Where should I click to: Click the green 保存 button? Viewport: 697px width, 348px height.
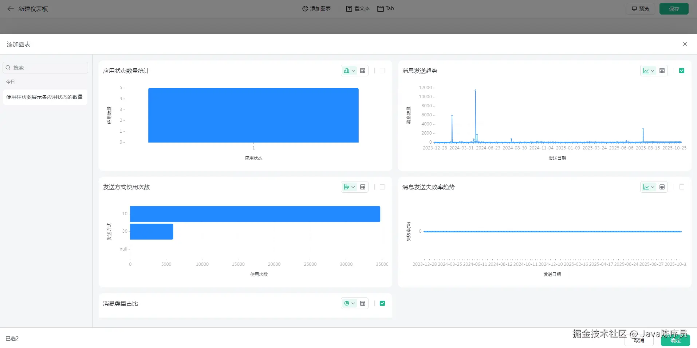pos(674,9)
